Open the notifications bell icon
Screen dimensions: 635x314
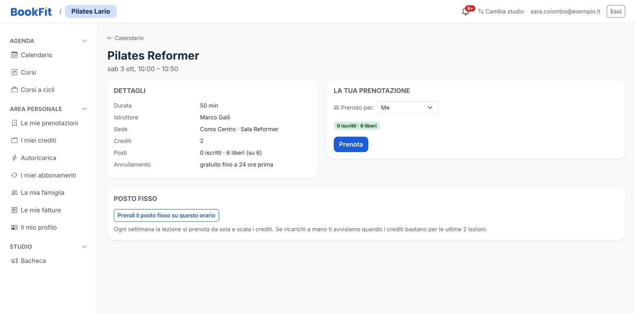[x=465, y=11]
